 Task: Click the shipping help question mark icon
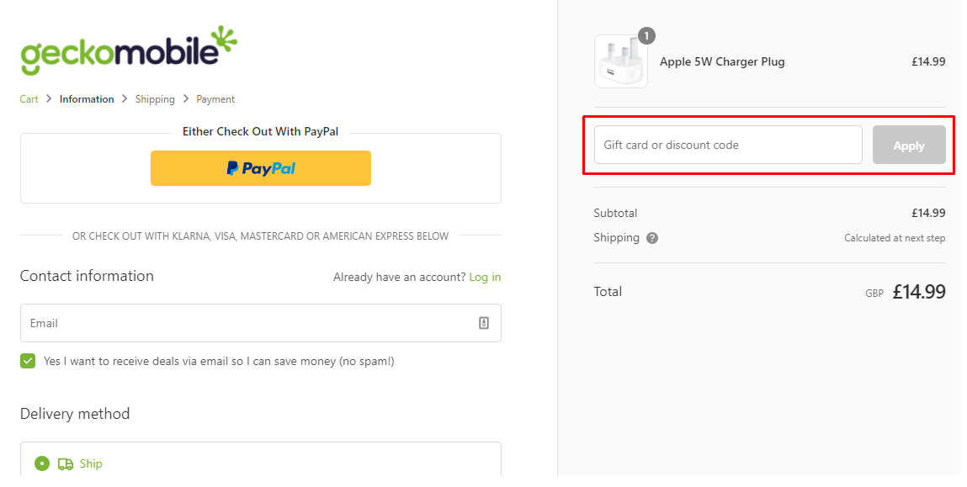[651, 238]
